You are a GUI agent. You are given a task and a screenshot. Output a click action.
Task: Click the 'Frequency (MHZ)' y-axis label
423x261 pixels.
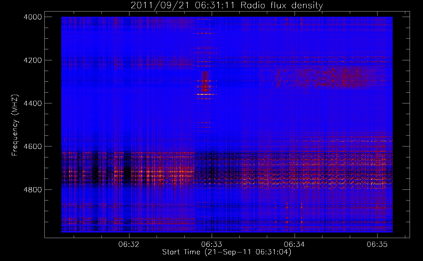15,125
